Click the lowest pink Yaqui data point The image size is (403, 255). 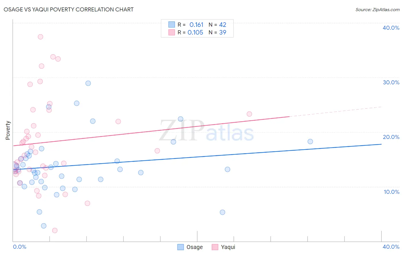(x=55, y=230)
